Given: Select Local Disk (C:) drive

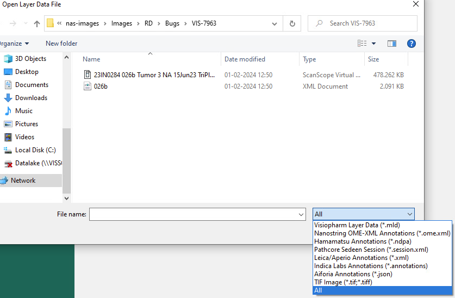Looking at the screenshot, I should [35, 150].
